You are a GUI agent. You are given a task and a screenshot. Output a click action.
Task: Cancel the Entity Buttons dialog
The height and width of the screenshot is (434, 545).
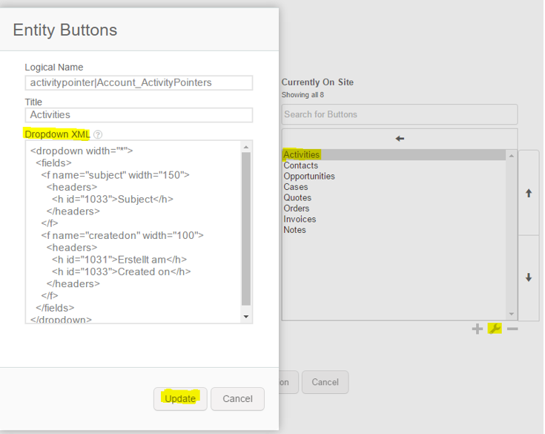(x=237, y=398)
